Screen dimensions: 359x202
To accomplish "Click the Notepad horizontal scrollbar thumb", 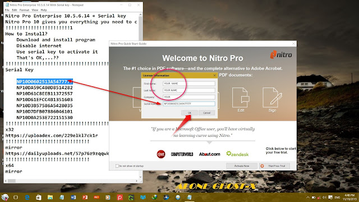I will [12, 181].
